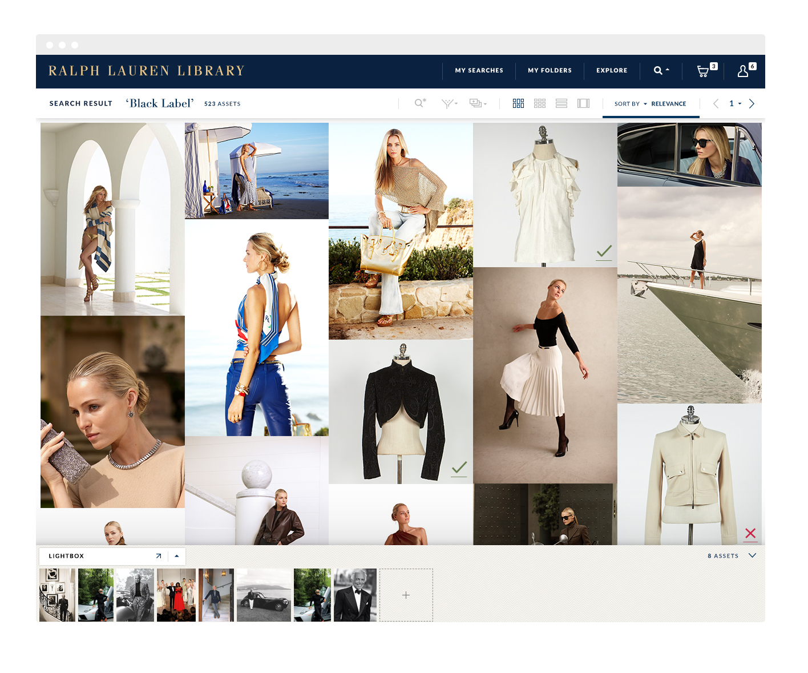808x673 pixels.
Task: Switch to list rows view
Action: pos(561,103)
